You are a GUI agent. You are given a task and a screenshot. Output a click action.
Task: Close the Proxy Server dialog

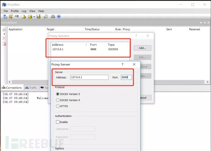click(x=134, y=65)
